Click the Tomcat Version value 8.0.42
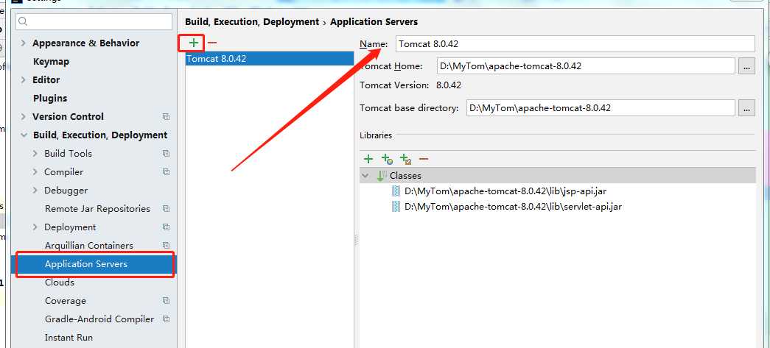The height and width of the screenshot is (348, 770). click(x=449, y=85)
